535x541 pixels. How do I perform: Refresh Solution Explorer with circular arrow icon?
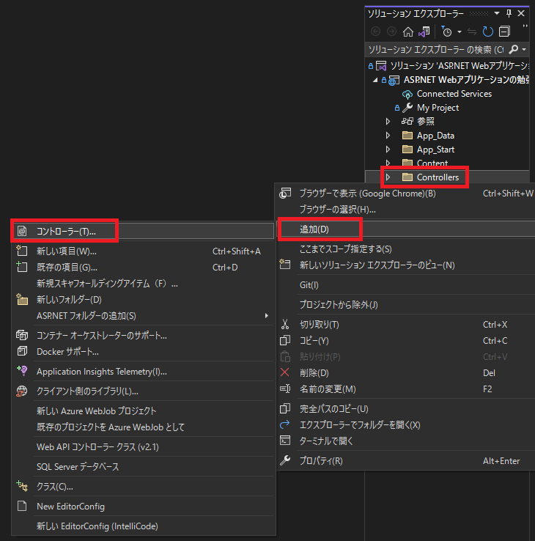click(x=488, y=32)
